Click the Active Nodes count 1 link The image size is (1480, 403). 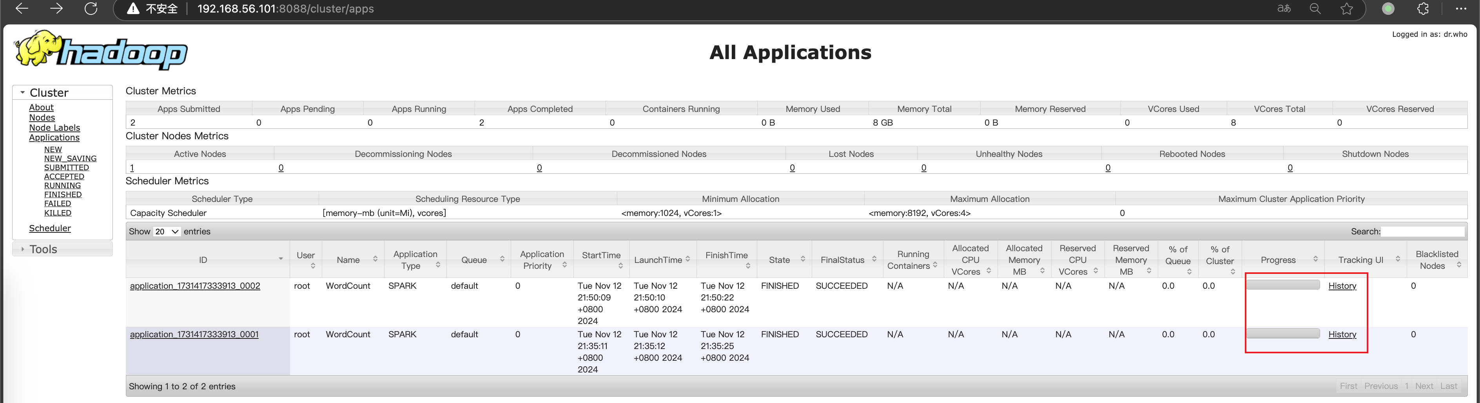(132, 168)
